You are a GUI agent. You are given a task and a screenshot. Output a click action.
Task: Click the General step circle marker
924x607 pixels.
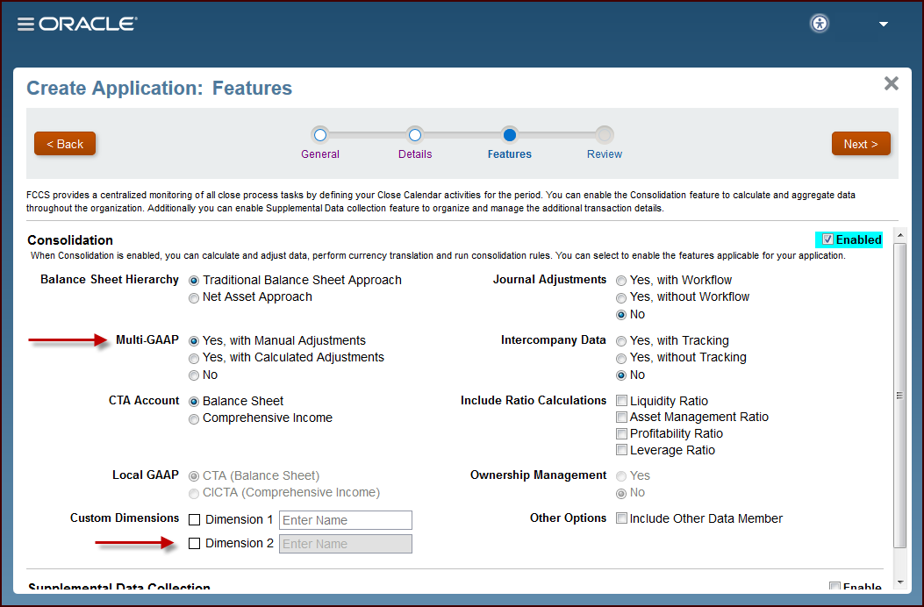point(320,135)
